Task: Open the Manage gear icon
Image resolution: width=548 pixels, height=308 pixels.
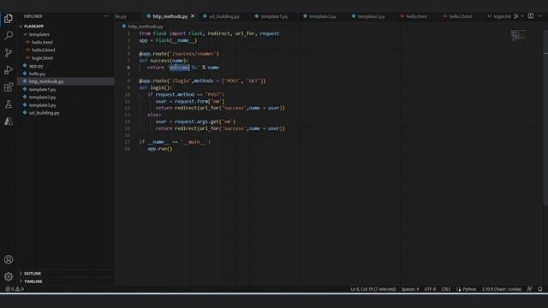Action: pyautogui.click(x=9, y=276)
